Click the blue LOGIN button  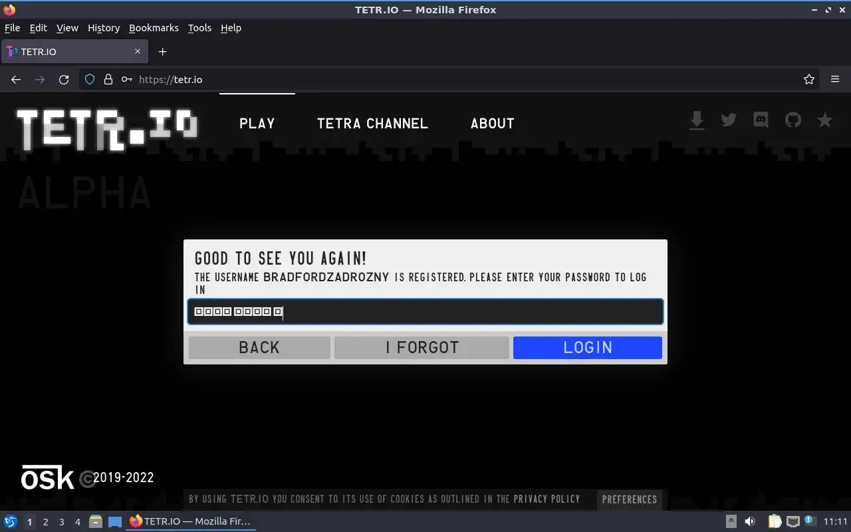point(588,347)
